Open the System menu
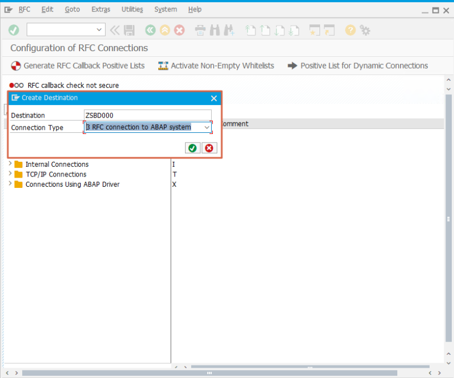 point(166,10)
